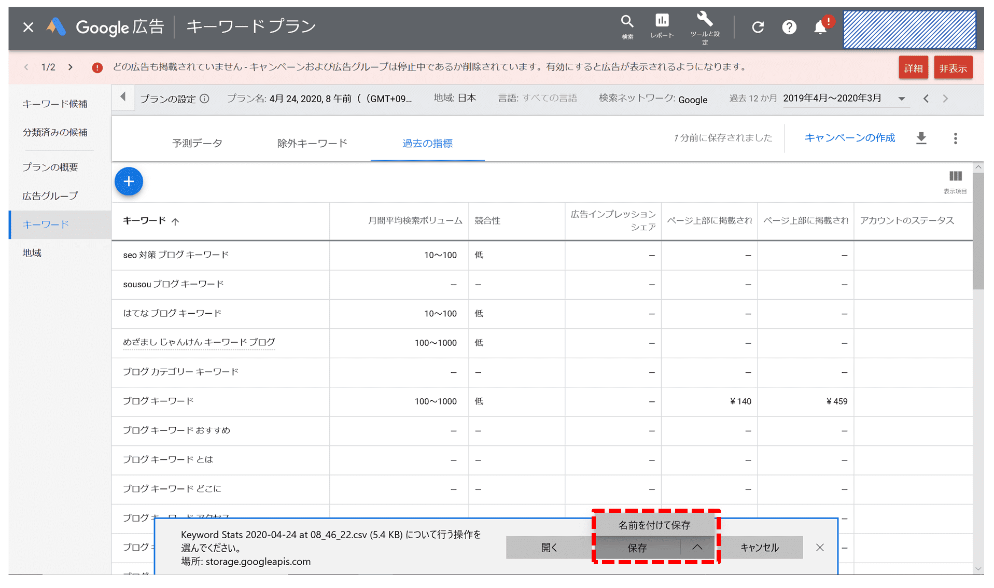The height and width of the screenshot is (588, 994).
Task: Open プランの概要 in the sidebar
Action: [50, 167]
